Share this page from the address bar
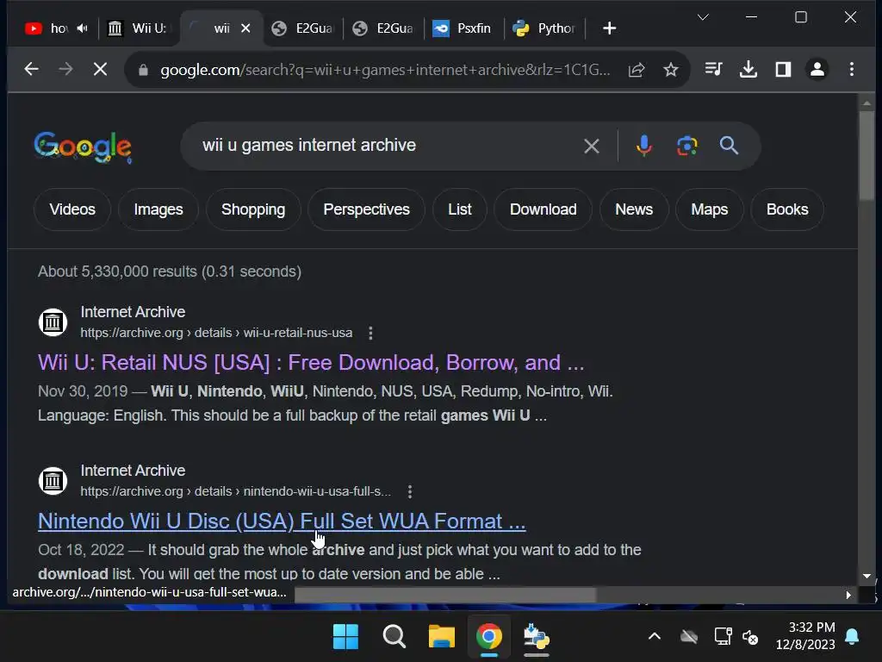 click(637, 70)
